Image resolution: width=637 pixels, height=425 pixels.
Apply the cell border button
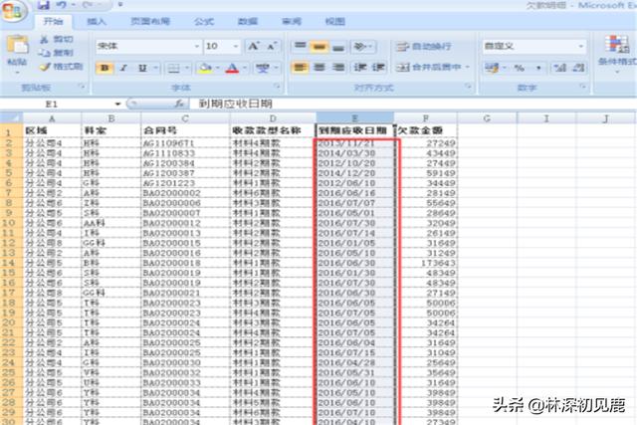click(174, 68)
